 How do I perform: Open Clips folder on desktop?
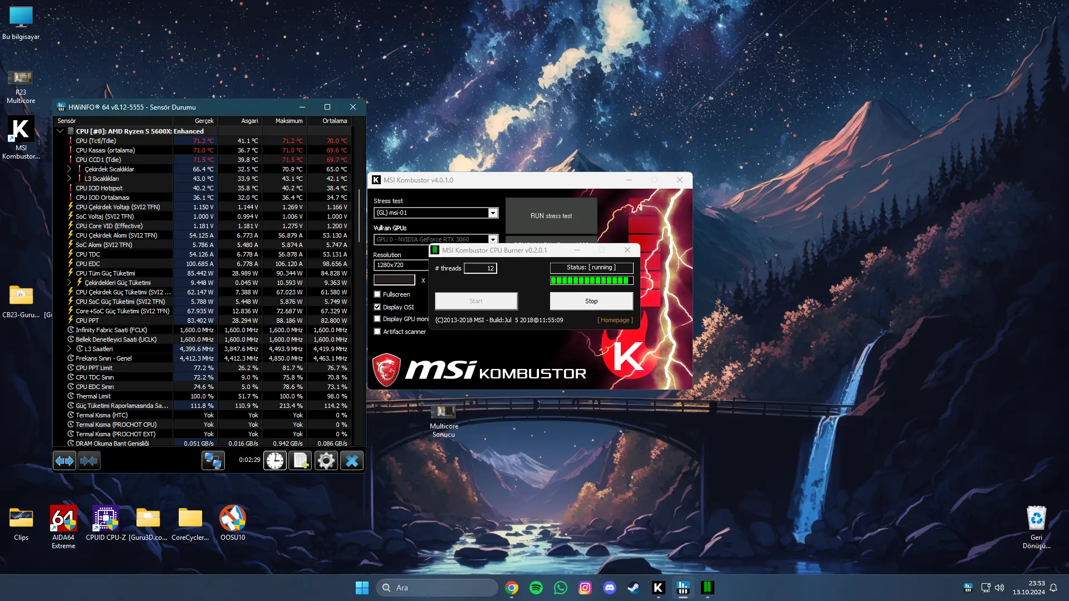click(21, 524)
